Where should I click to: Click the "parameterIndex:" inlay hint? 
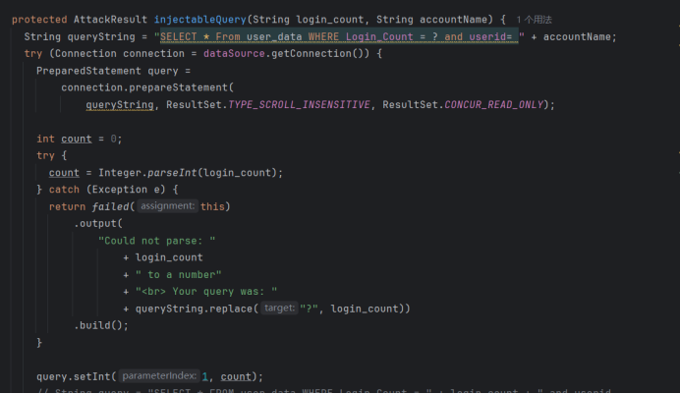(158, 376)
